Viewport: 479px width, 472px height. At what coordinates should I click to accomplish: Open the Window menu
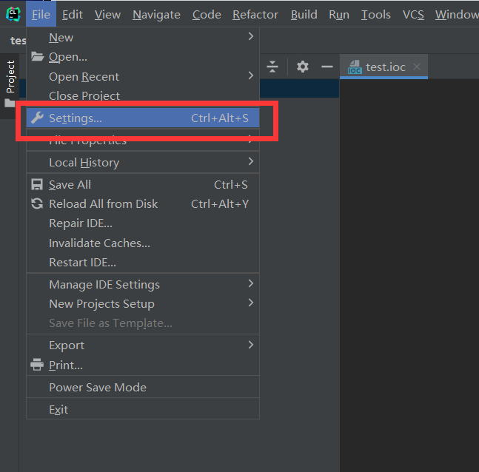pos(457,14)
